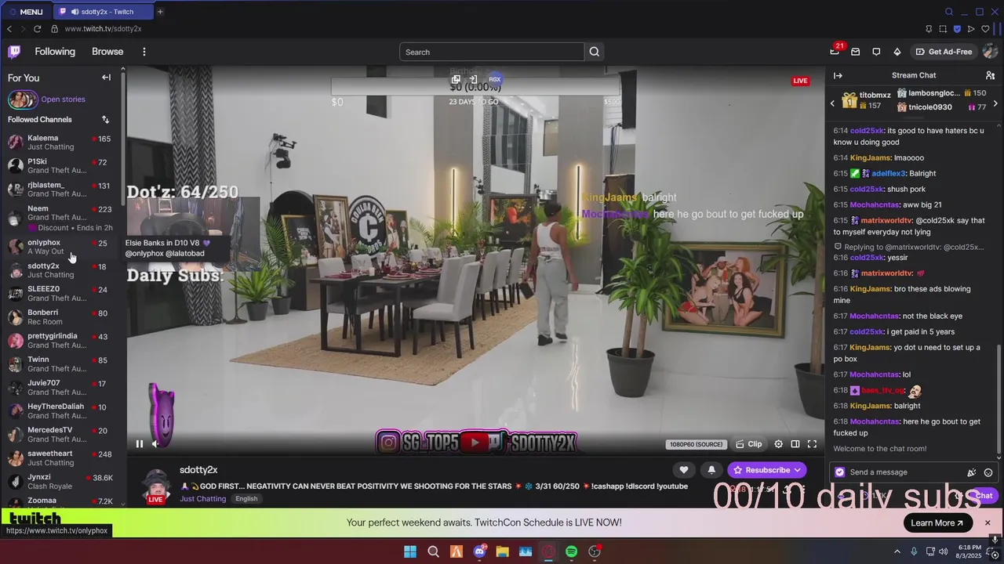The image size is (1004, 564).
Task: Open the Windows Start button
Action: click(410, 551)
